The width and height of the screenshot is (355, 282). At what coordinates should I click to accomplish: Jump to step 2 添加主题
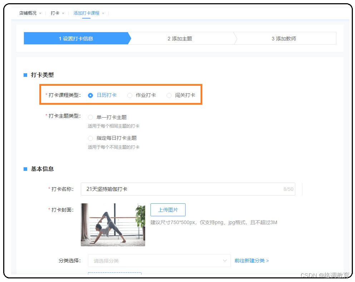pyautogui.click(x=180, y=39)
